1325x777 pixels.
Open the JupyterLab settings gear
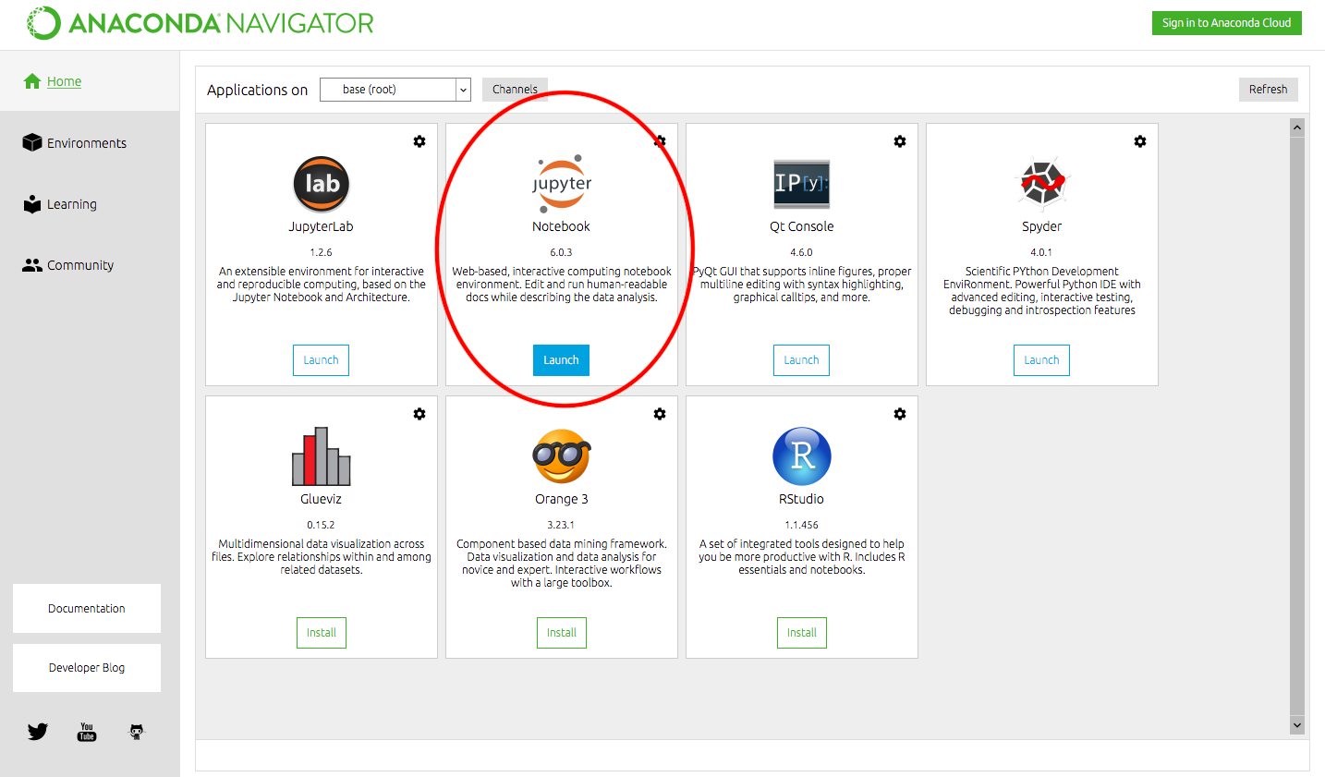point(419,141)
